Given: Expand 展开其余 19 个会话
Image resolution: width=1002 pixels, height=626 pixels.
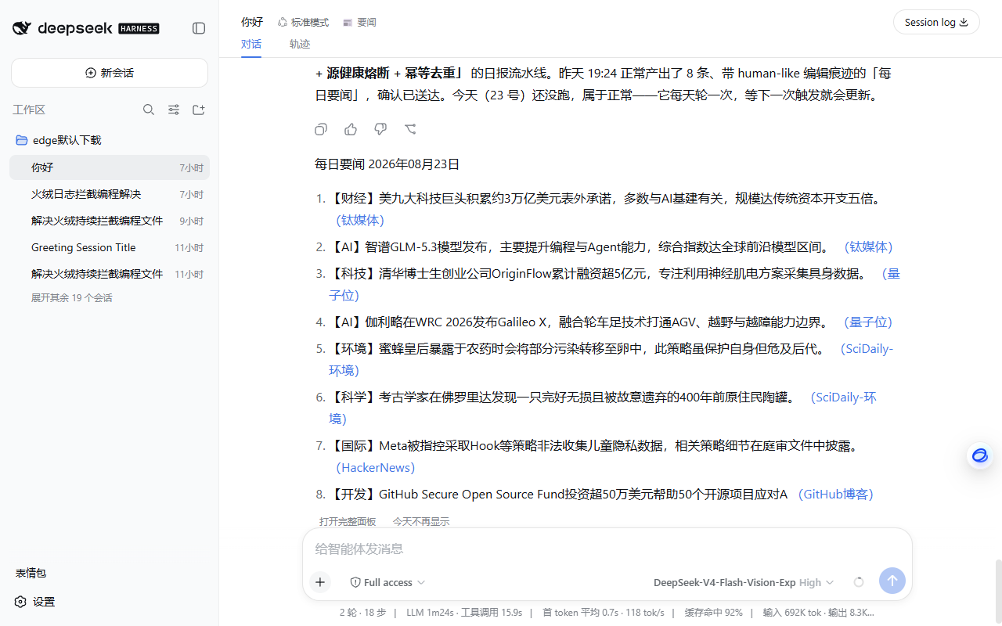Looking at the screenshot, I should (72, 298).
